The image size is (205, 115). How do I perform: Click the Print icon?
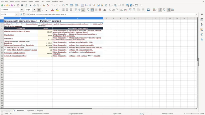pos(22,5)
